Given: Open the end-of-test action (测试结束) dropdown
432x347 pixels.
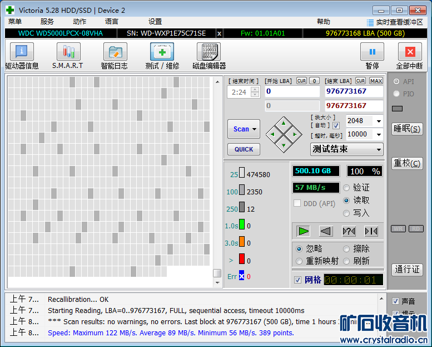Looking at the screenshot, I should click(347, 149).
